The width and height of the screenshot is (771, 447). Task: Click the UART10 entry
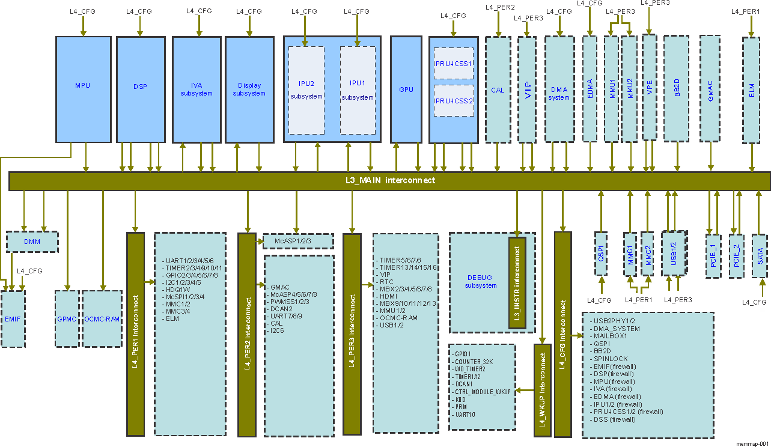tap(466, 415)
